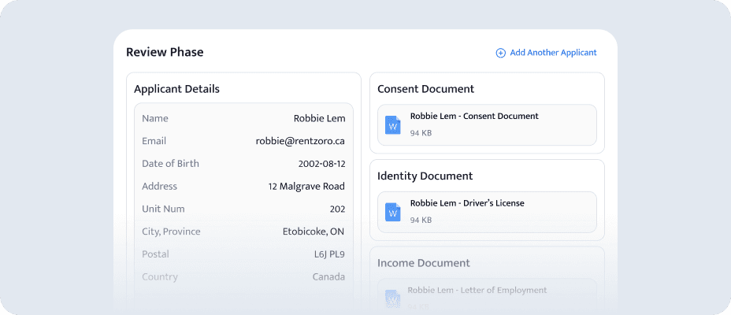
Task: Click the City, Province label
Action: pos(171,232)
